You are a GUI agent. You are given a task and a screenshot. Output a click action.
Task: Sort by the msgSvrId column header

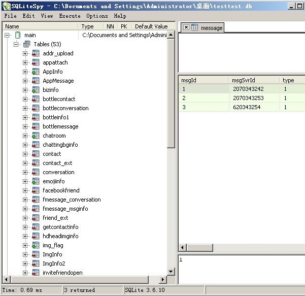click(x=254, y=80)
